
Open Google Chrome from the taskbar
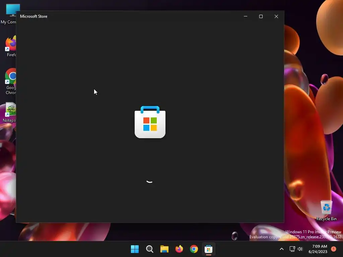(x=194, y=249)
